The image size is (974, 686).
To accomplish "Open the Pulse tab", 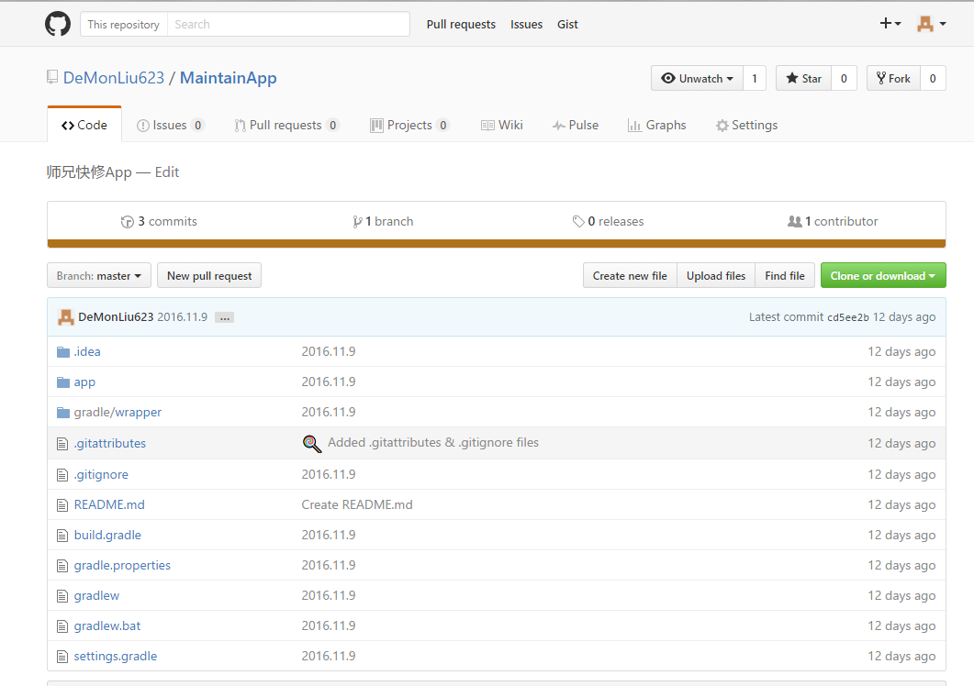I will (x=576, y=126).
